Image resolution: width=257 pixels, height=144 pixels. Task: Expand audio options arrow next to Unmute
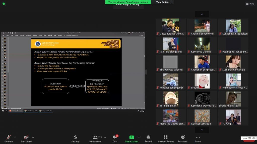click(x=15, y=137)
